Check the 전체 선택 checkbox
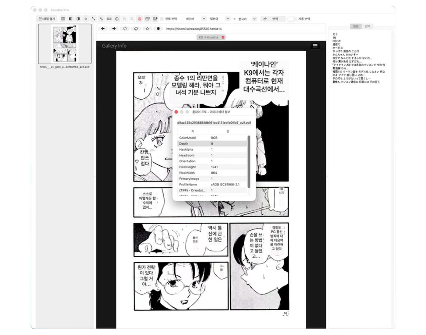The image size is (426, 335). pyautogui.click(x=162, y=19)
